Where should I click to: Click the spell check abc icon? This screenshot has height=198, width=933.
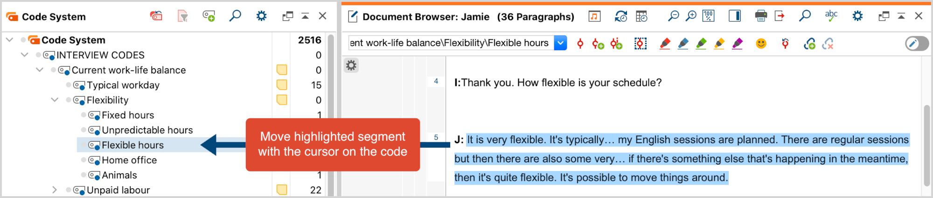pos(831,16)
